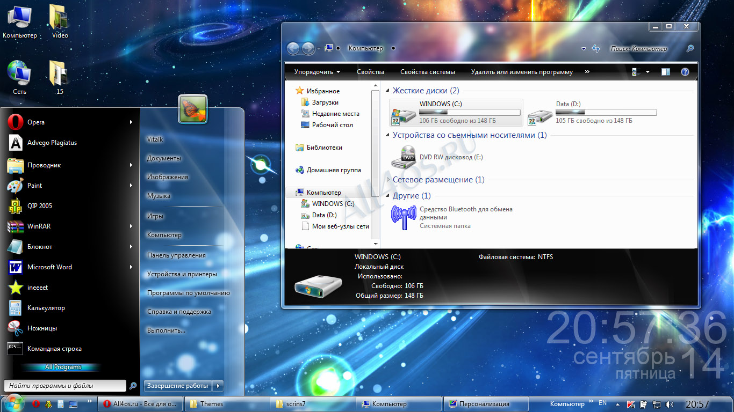Select the Data (D:) drive
The width and height of the screenshot is (734, 412).
click(592, 112)
